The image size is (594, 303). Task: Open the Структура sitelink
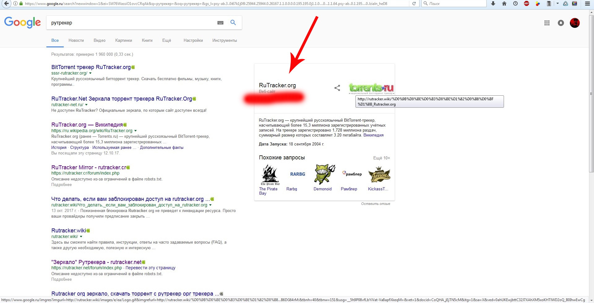click(x=80, y=148)
